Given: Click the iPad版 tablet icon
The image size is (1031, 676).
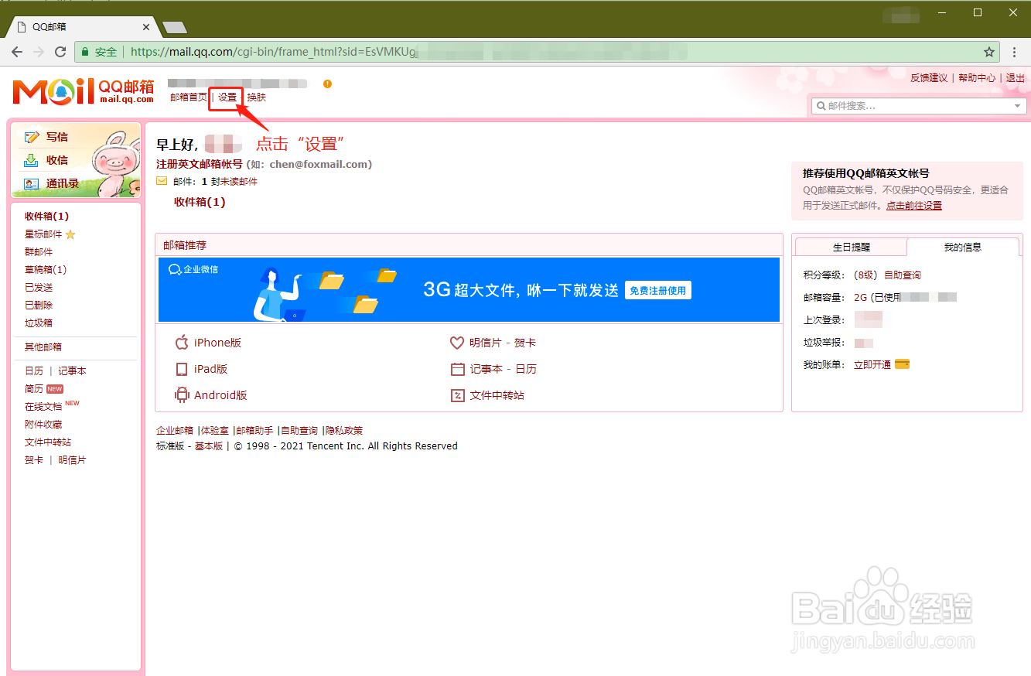Looking at the screenshot, I should coord(182,369).
